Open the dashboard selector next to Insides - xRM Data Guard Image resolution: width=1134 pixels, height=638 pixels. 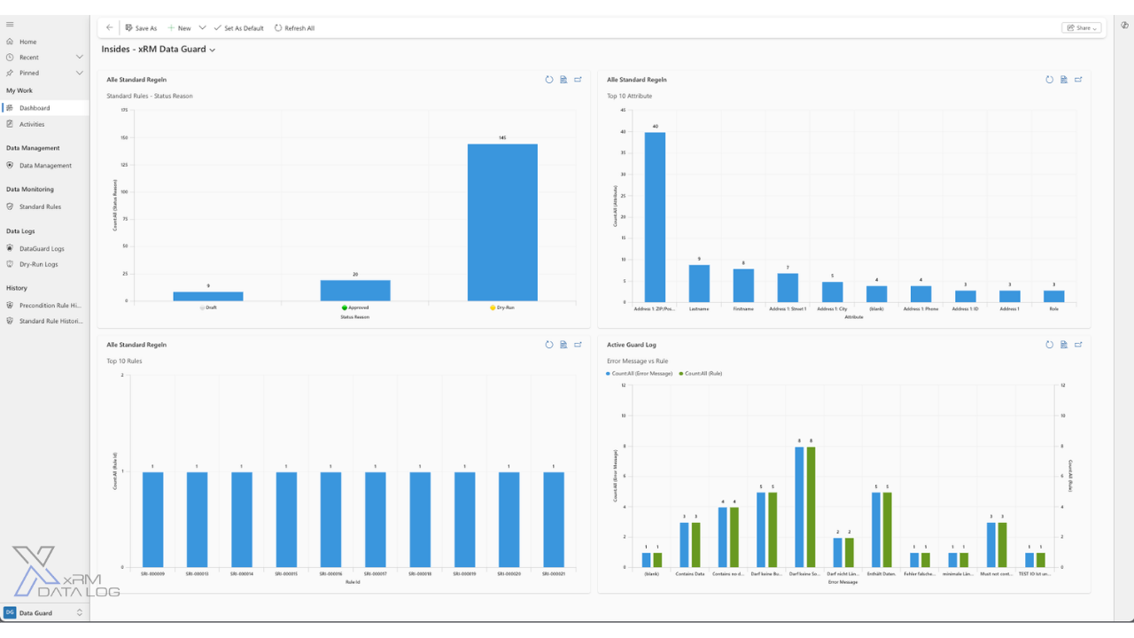[213, 51]
